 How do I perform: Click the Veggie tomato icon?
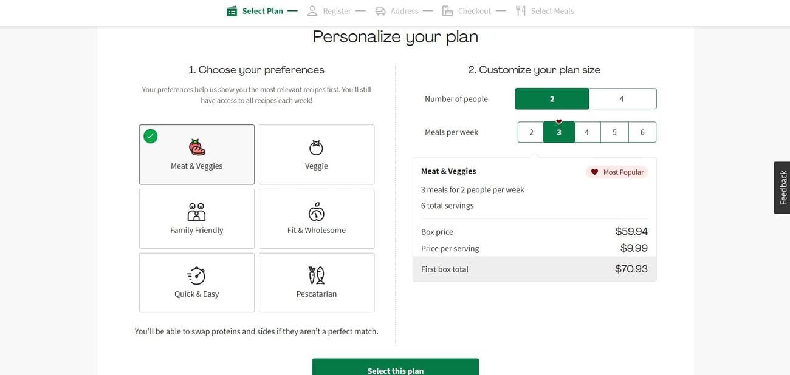(316, 147)
